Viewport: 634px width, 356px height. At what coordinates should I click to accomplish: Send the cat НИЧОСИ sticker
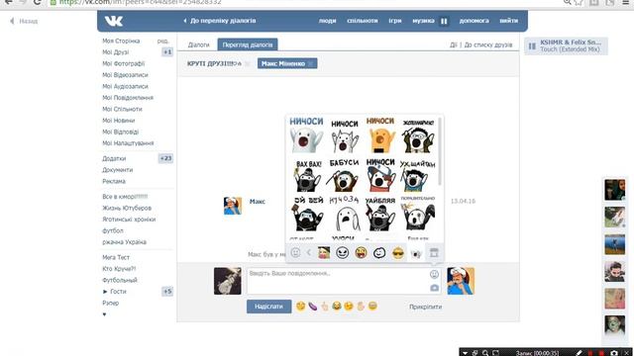click(x=345, y=136)
